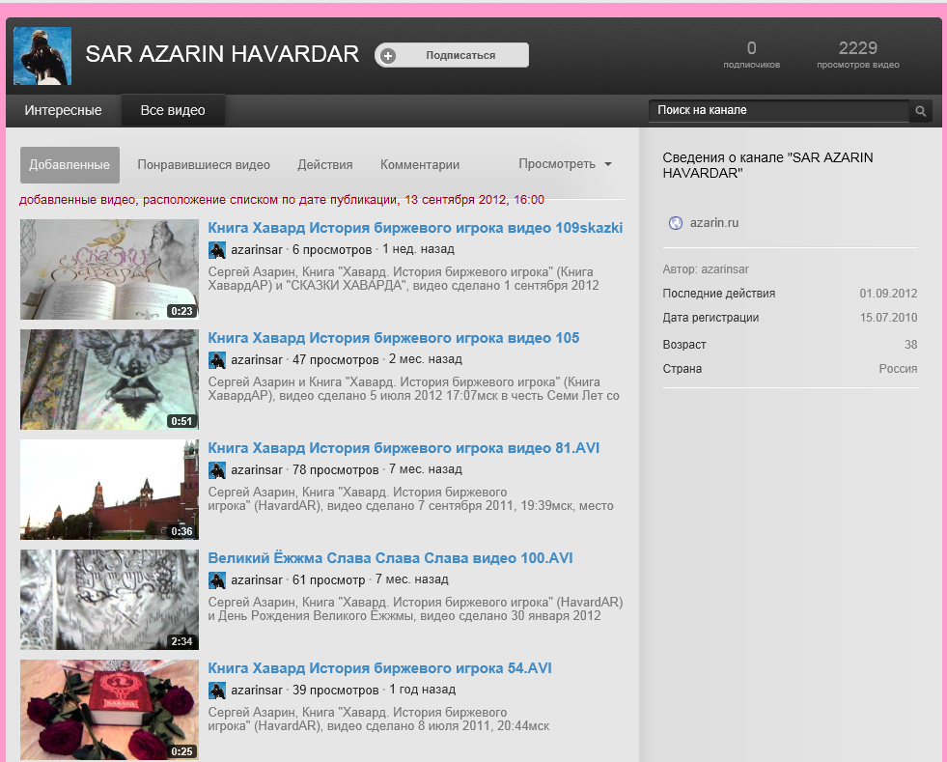The image size is (947, 762).
Task: Open video title ending with 54.AVI
Action: 380,667
